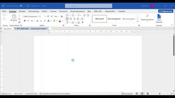Click the vertical scrollbar thumb
This screenshot has width=175, height=98.
174,45
